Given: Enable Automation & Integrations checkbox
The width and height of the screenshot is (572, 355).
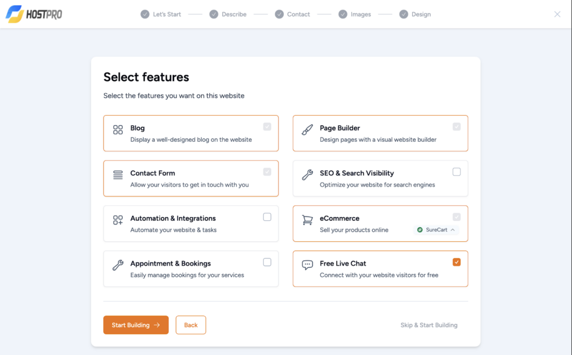Looking at the screenshot, I should coord(267,217).
